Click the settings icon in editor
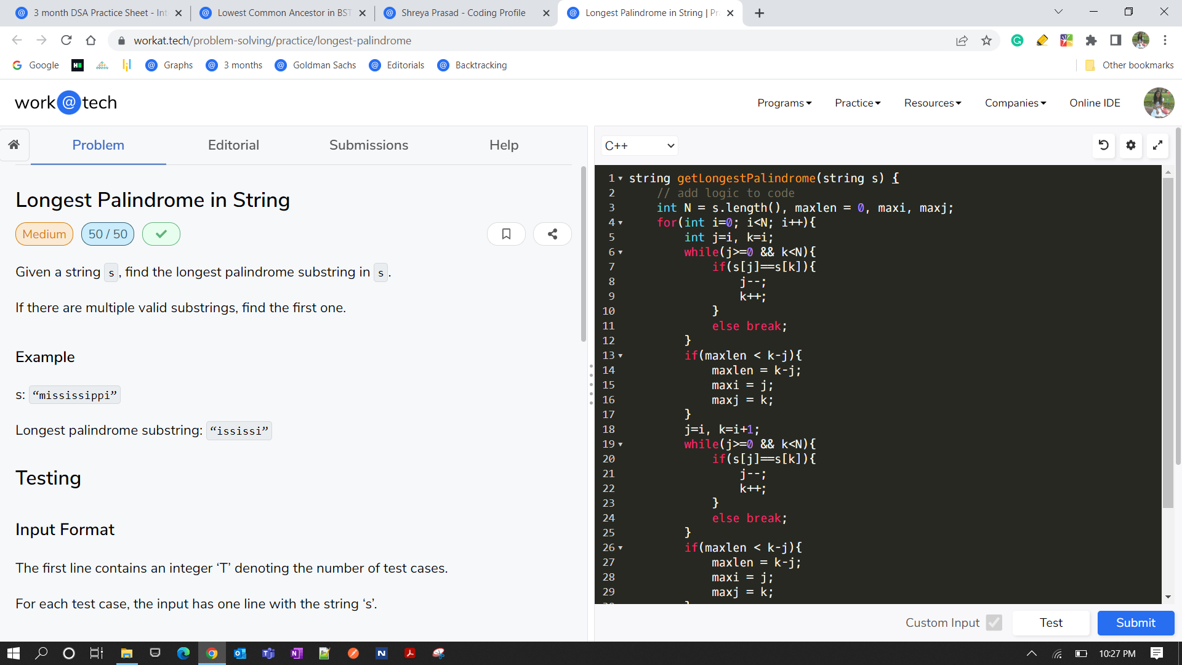This screenshot has width=1182, height=665. pyautogui.click(x=1131, y=145)
